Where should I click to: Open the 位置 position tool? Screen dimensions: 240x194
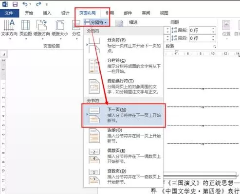point(226,29)
